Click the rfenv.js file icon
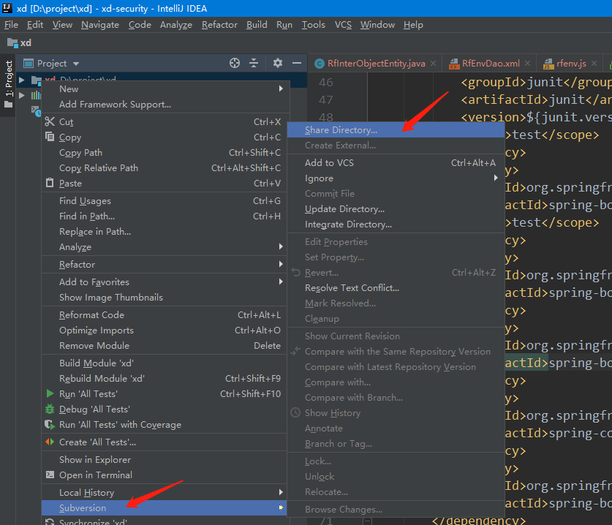This screenshot has width=612, height=525. (548, 64)
